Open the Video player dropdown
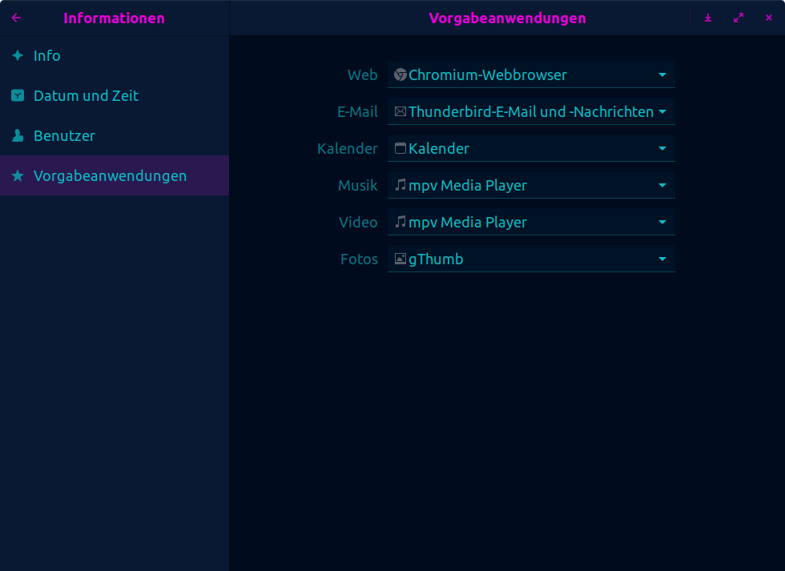This screenshot has height=571, width=785. [531, 222]
